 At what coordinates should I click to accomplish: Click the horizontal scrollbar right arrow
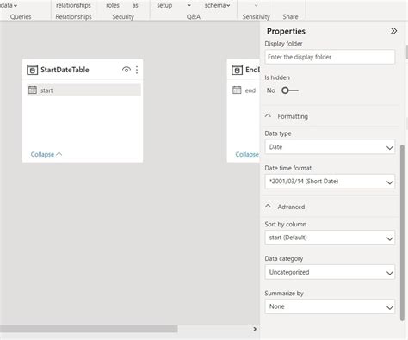(x=255, y=329)
